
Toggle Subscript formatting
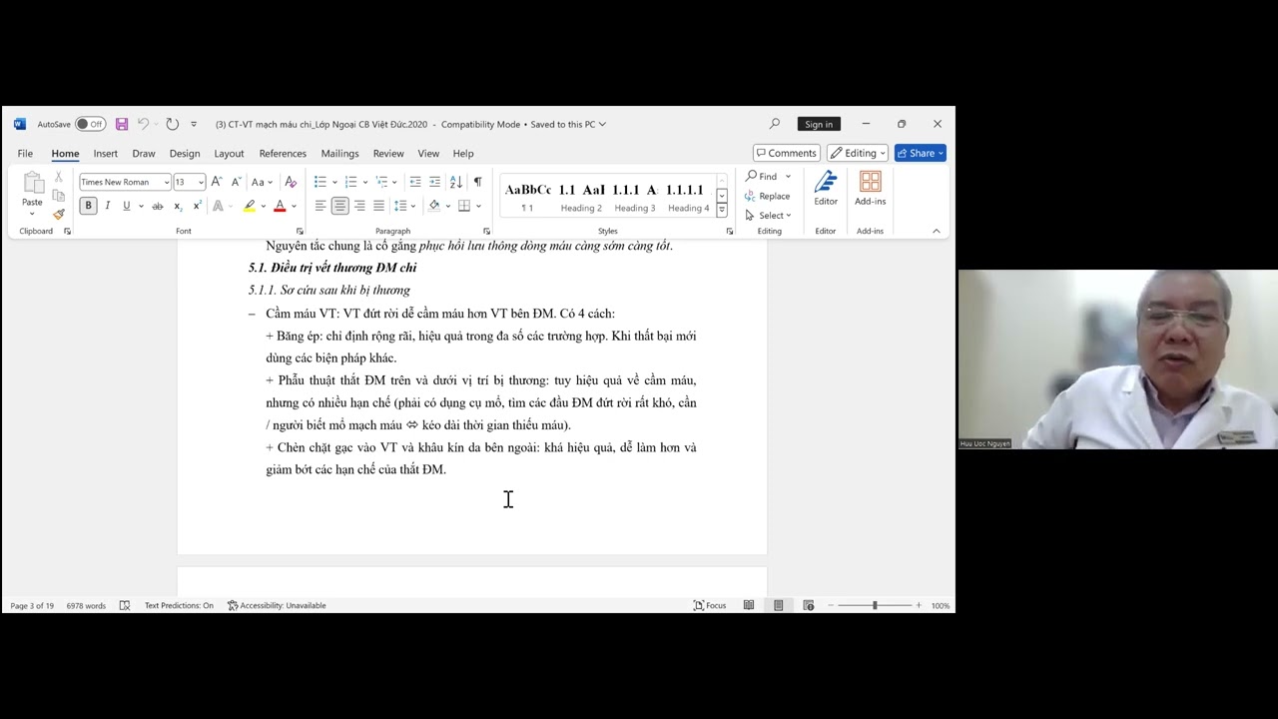pos(178,206)
